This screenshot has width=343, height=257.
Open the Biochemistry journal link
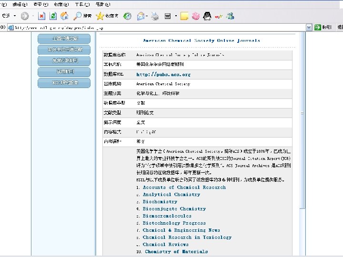[160, 201]
